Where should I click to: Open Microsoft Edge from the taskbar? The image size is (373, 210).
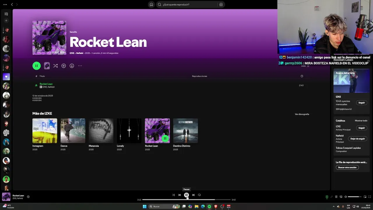point(203,206)
